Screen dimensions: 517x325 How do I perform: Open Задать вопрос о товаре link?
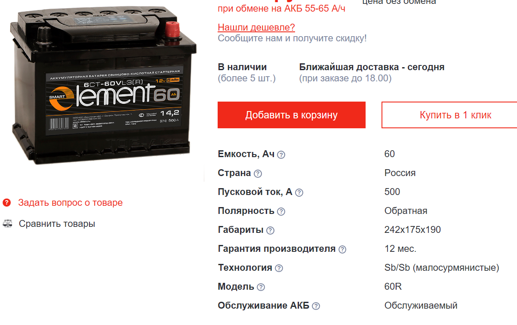point(70,202)
